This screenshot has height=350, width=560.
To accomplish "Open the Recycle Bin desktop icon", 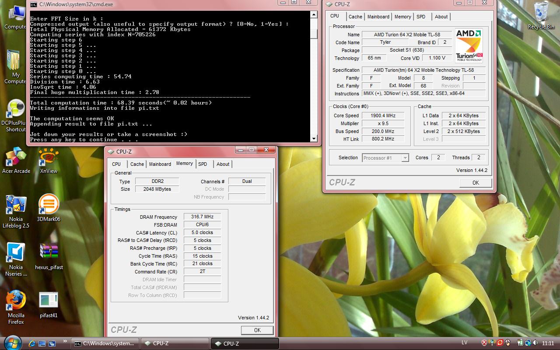I will 541,16.
